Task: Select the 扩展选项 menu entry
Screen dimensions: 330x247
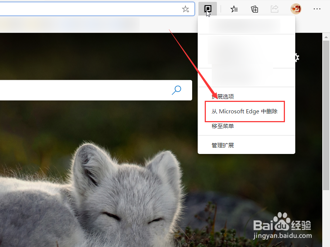Action: 222,96
